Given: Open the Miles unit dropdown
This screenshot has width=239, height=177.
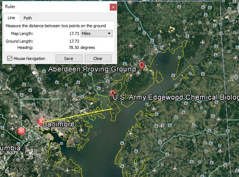Looking at the screenshot, I should [96, 33].
